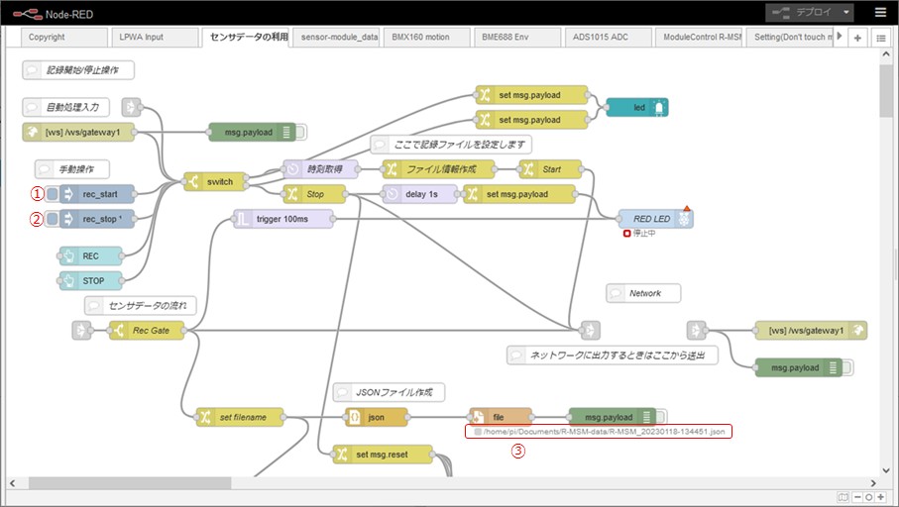This screenshot has width=899, height=507.
Task: Click the REC dashboard button node
Action: (90, 256)
